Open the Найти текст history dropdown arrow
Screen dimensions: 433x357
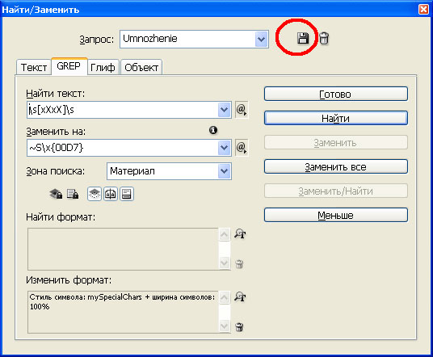225,110
